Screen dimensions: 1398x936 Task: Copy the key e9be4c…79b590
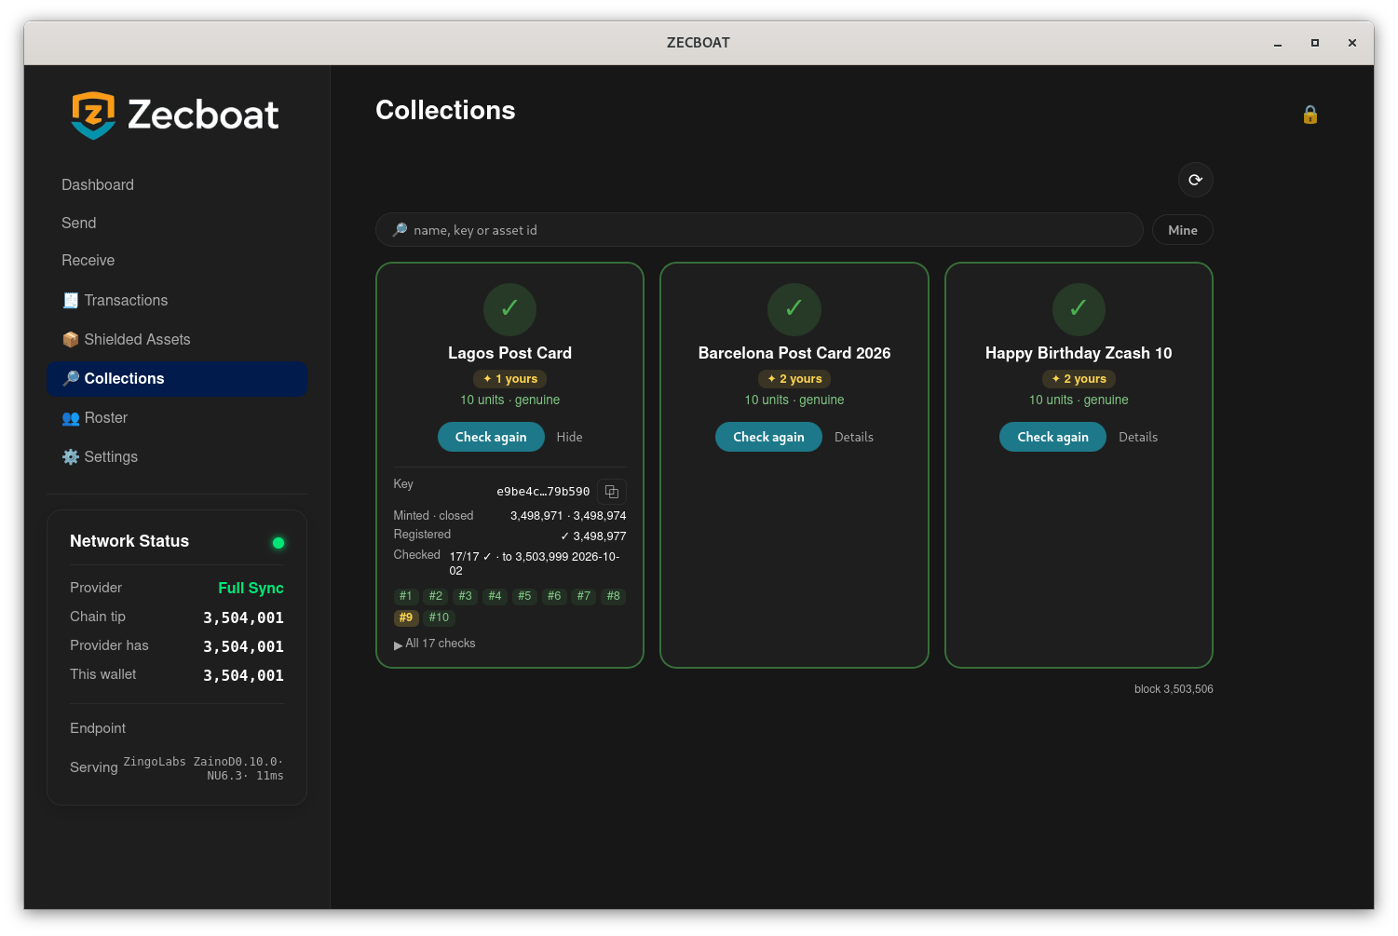click(612, 492)
